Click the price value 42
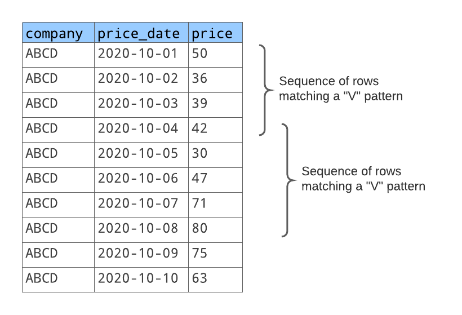The height and width of the screenshot is (315, 462). [x=199, y=128]
